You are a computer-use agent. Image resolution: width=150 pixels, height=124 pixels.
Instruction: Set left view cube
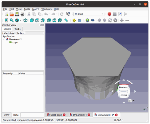tap(60, 20)
